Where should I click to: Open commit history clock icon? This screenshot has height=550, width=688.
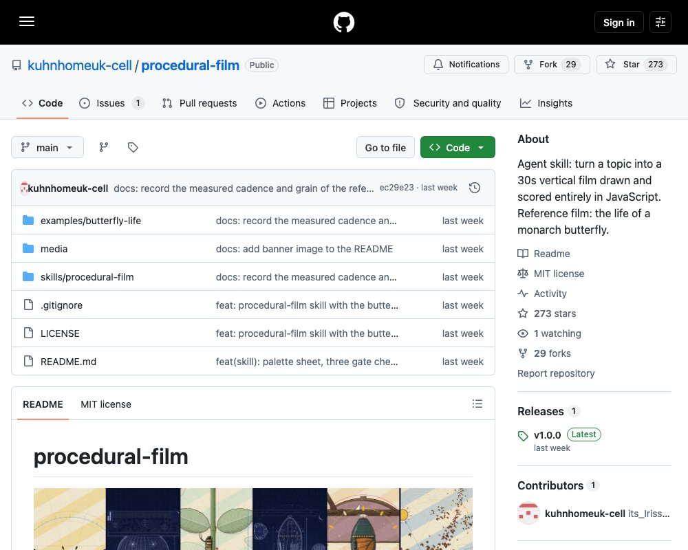coord(474,188)
